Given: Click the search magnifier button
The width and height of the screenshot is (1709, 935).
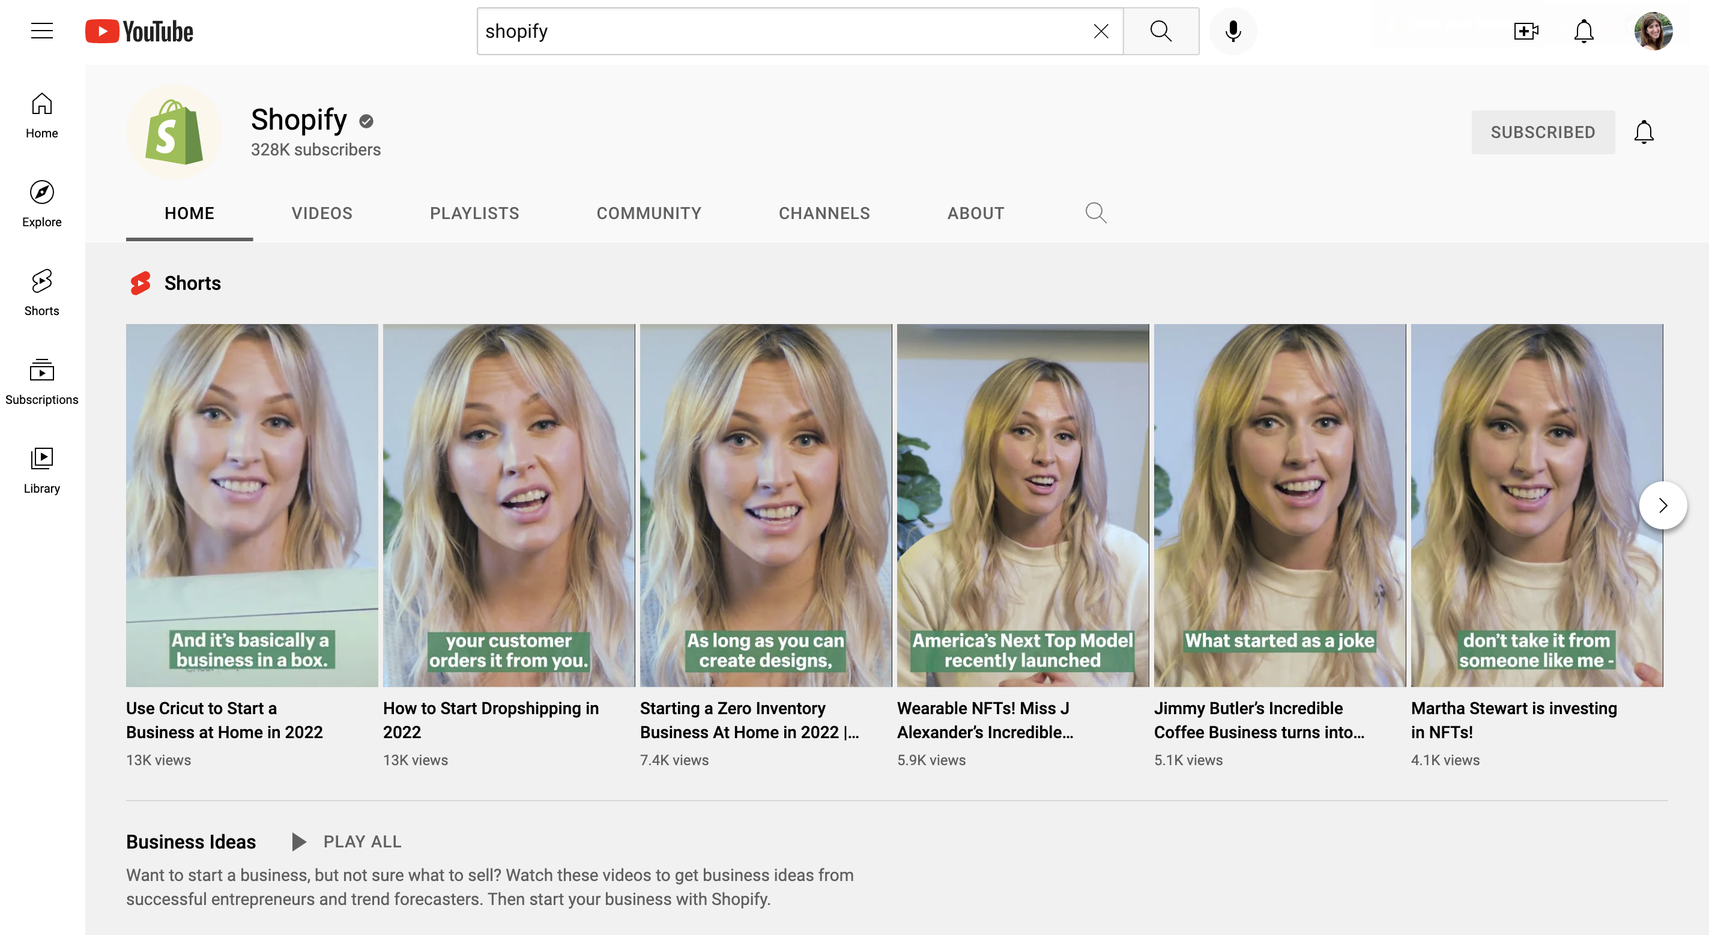Looking at the screenshot, I should pos(1160,31).
